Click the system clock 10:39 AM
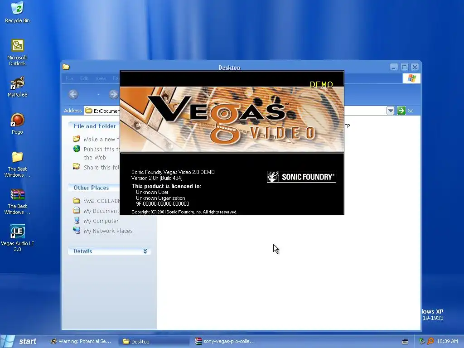 click(447, 341)
